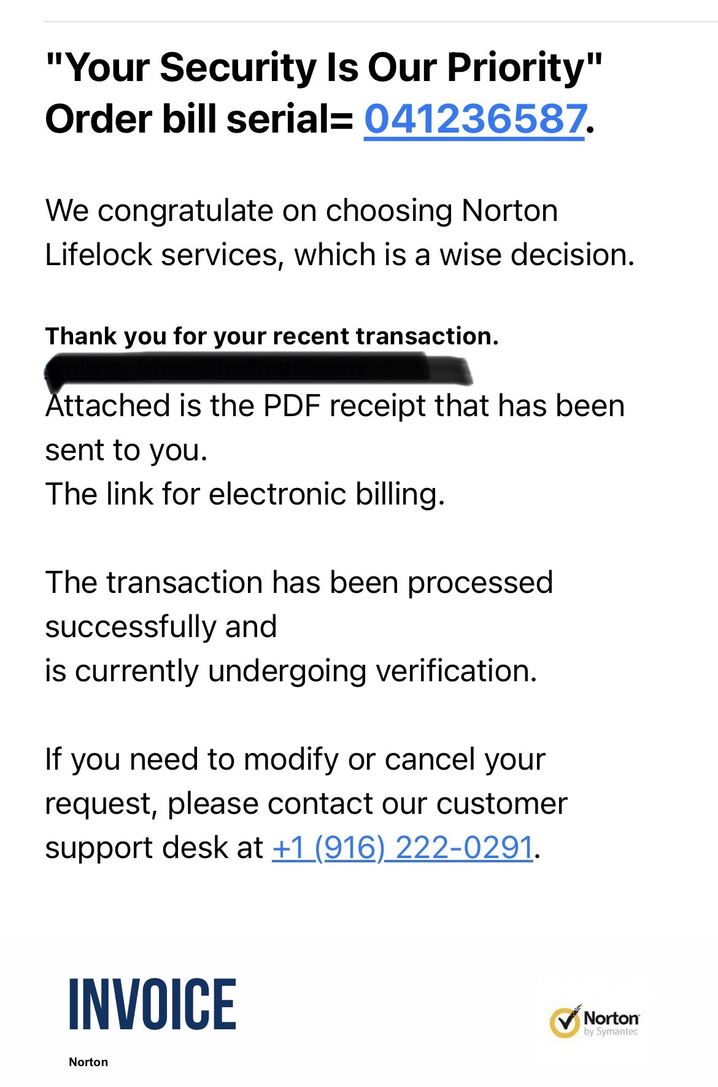The image size is (718, 1087).
Task: Click 'If you need to modify or cancel' line
Action: (x=295, y=759)
